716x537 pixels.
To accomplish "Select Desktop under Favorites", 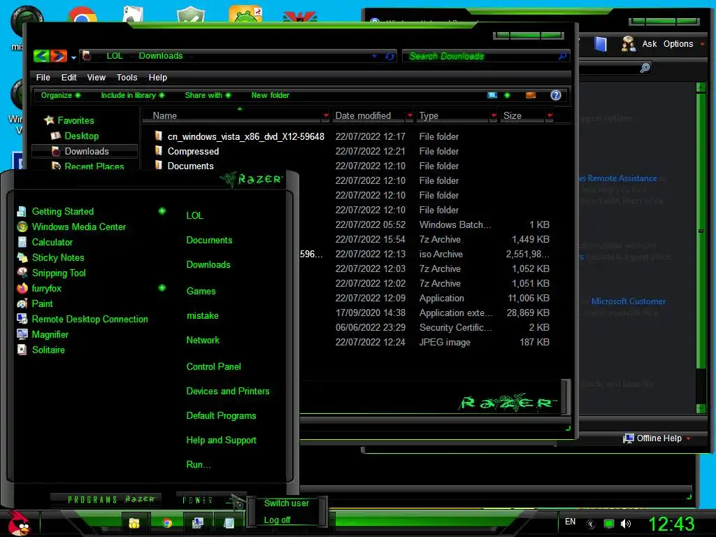I will (81, 136).
